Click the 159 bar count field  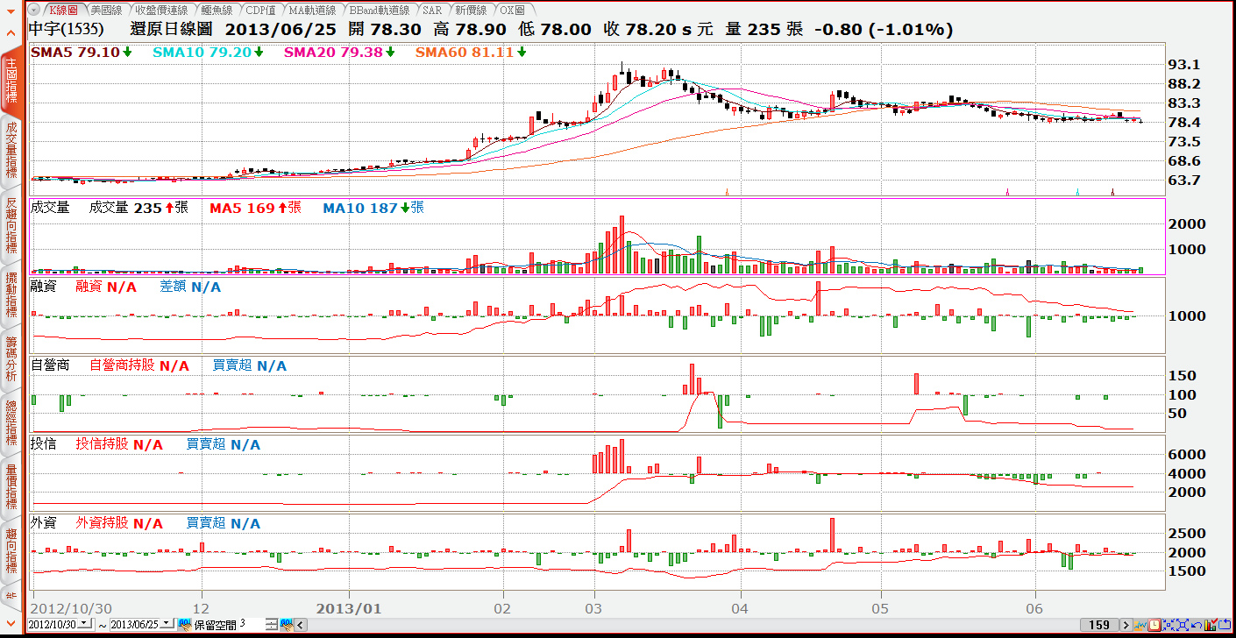1099,625
